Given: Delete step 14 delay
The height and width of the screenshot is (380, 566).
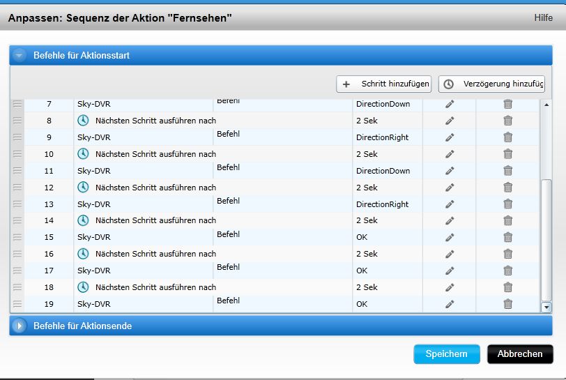Looking at the screenshot, I should [508, 221].
